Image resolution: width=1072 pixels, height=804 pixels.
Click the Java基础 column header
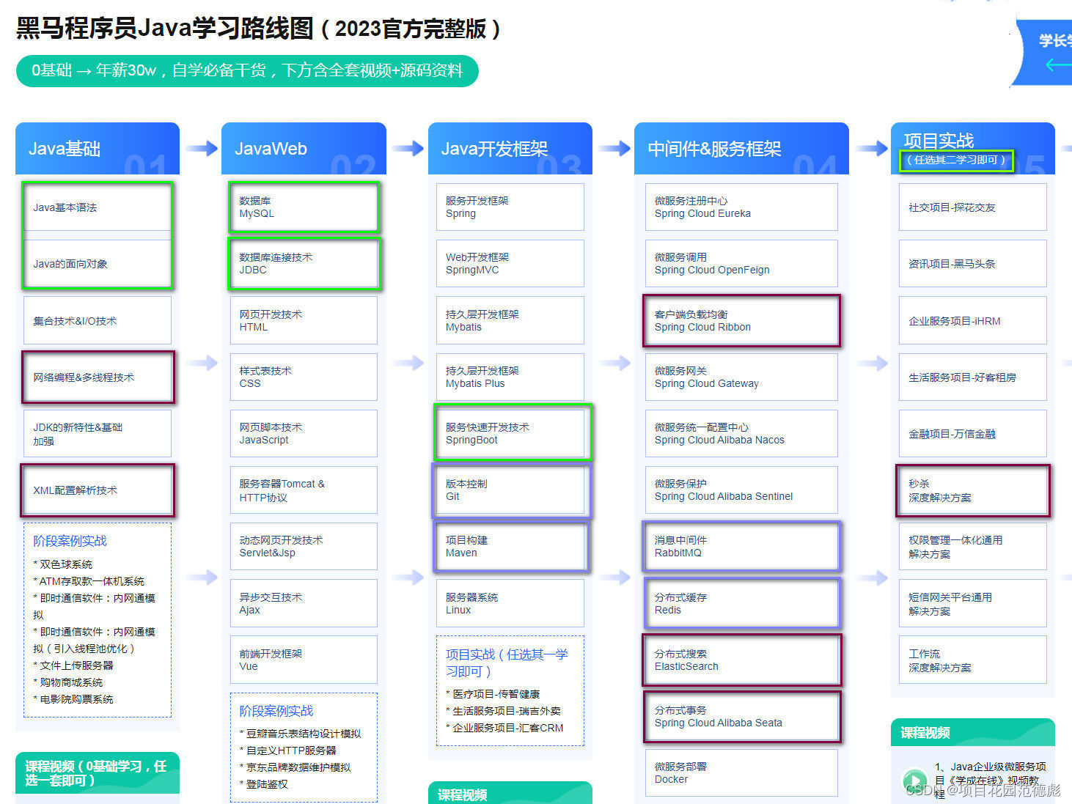coord(98,148)
